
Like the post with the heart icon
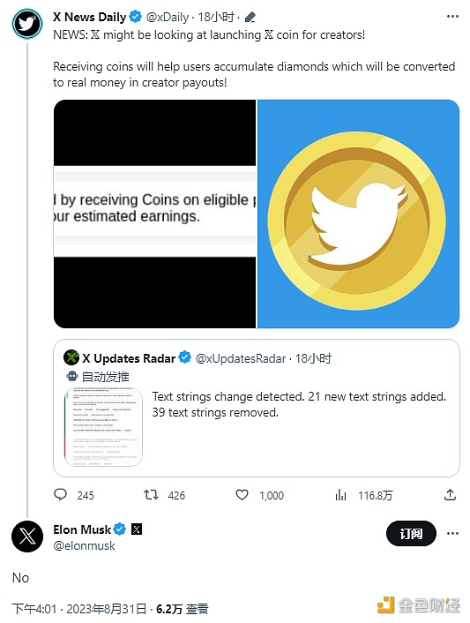pos(242,495)
